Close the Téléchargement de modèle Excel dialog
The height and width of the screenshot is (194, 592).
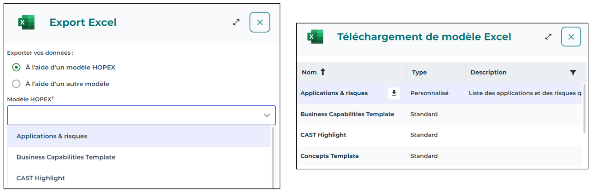(x=571, y=37)
